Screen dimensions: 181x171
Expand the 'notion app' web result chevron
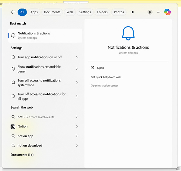pos(77,136)
